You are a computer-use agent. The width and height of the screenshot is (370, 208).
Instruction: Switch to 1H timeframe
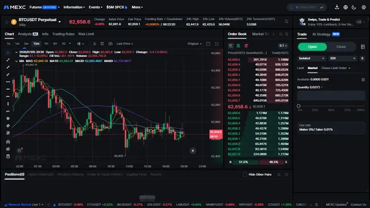point(46,44)
